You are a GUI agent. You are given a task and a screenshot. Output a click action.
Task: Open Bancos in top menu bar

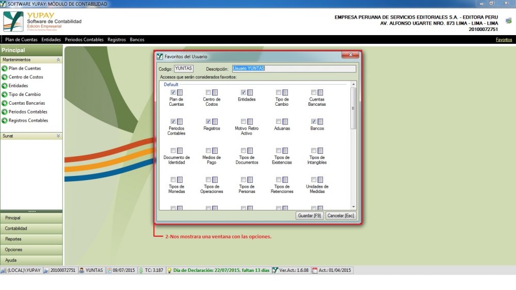tap(137, 40)
